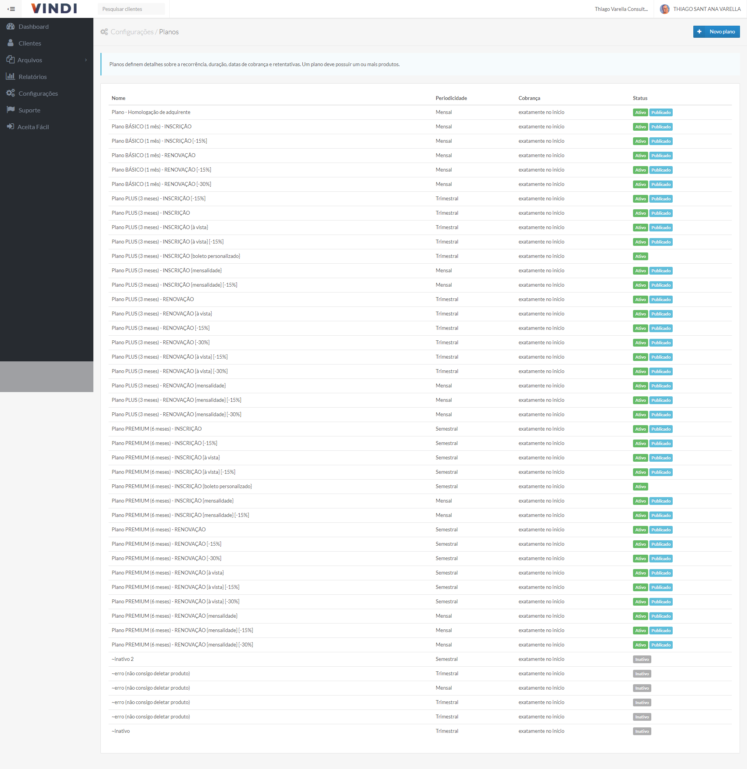Click the Configurações gears sidebar icon

click(x=11, y=93)
